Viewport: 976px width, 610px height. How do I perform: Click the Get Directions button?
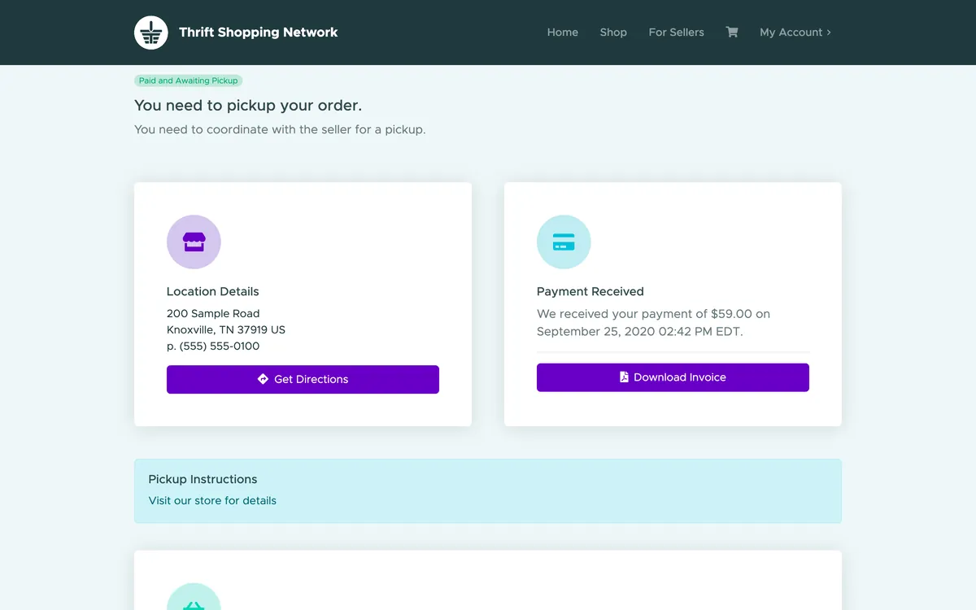click(x=303, y=379)
